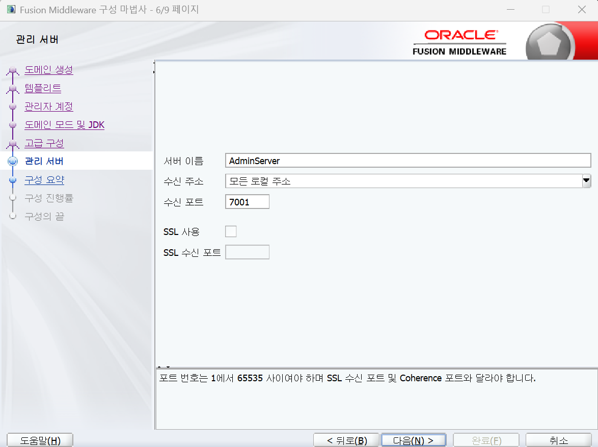Click the 관리 서버 page heading
The height and width of the screenshot is (447, 598).
(x=37, y=40)
